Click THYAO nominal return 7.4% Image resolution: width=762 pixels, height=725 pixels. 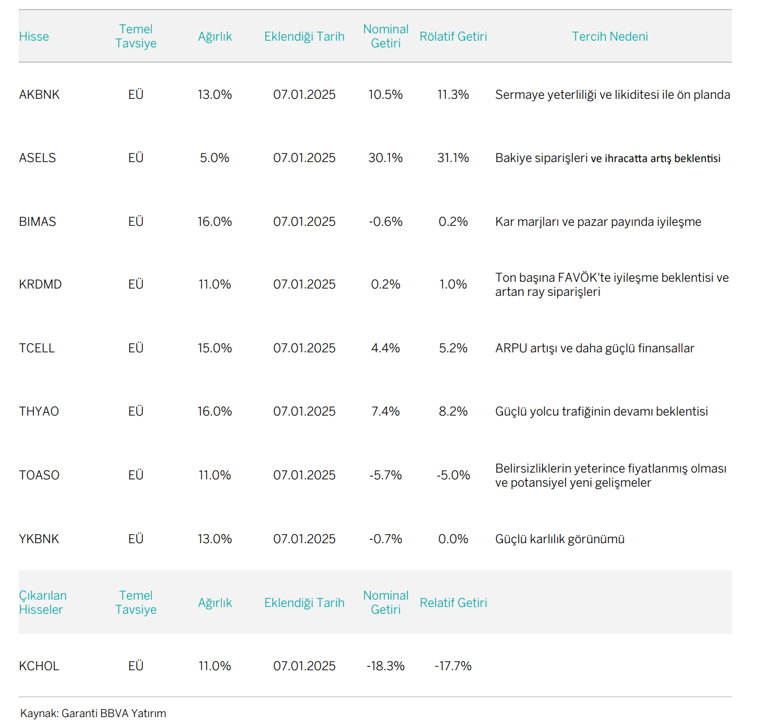[x=386, y=412]
